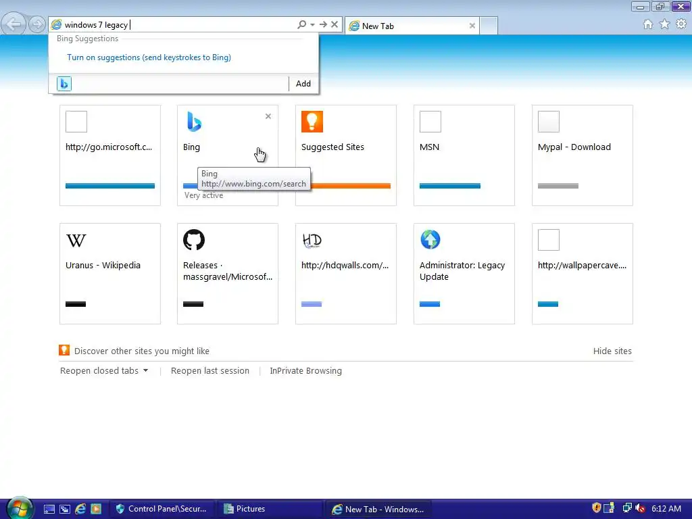The width and height of the screenshot is (692, 519).
Task: Turn on Bing suggestions link
Action: [x=149, y=57]
